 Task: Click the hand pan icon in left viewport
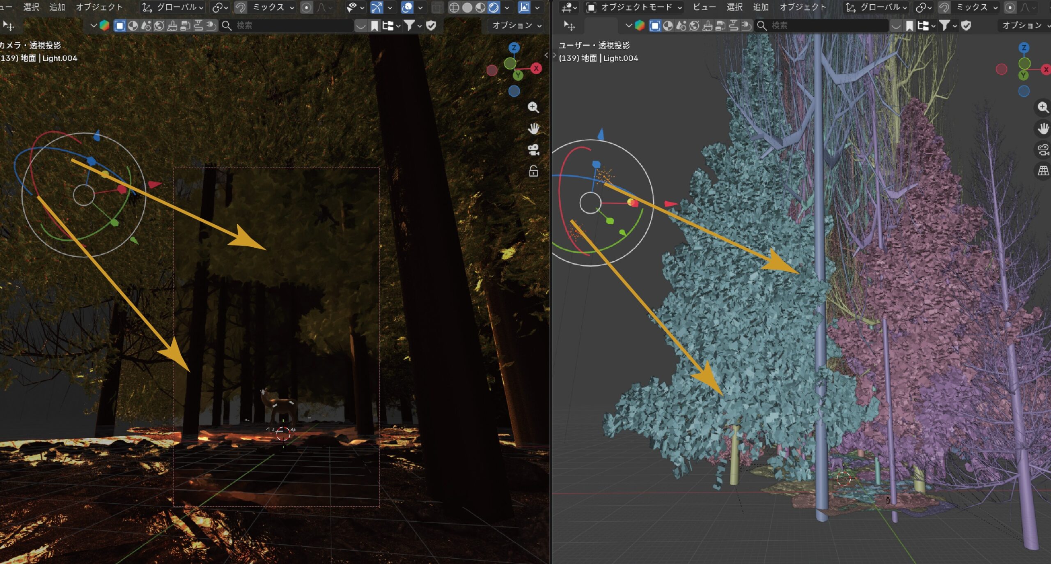[x=533, y=129]
